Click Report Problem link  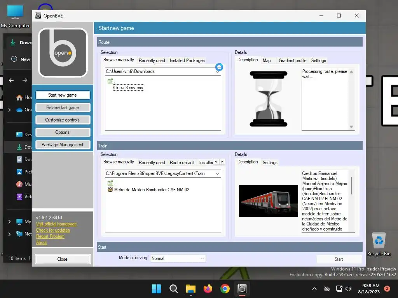point(50,236)
